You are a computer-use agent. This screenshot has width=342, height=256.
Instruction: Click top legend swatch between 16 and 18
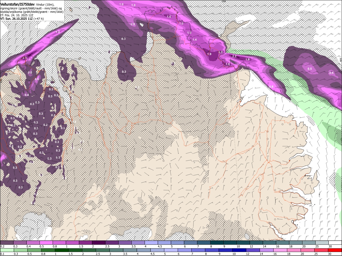(282, 243)
